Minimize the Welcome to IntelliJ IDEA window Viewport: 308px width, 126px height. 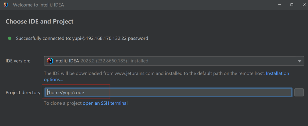279,5
